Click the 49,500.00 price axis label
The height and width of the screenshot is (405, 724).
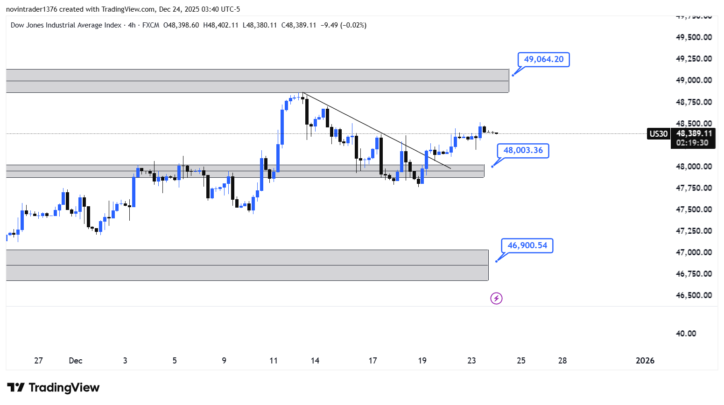click(694, 37)
